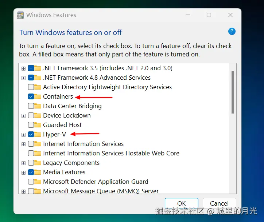Click the .NET Framework 3.5 folder icon
This screenshot has height=222, width=264.
point(38,68)
